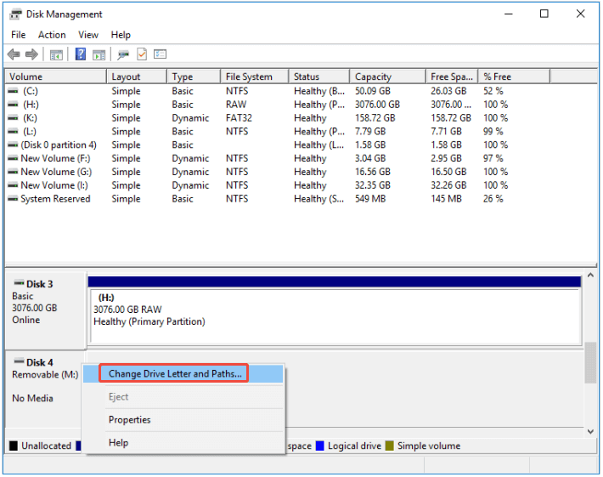Click the scroll down arrow of disk pane
The width and height of the screenshot is (603, 477).
(591, 432)
